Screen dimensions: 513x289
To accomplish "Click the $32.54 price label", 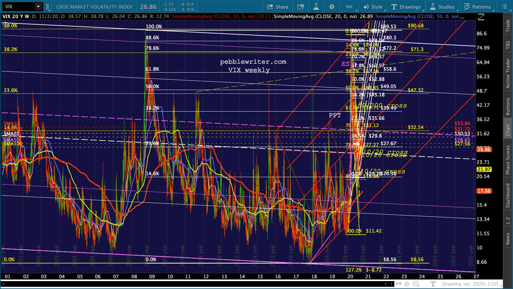I will coord(416,127).
